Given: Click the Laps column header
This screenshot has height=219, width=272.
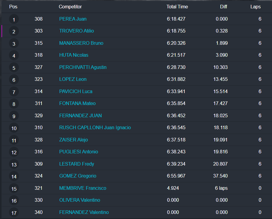Looking at the screenshot, I should [256, 7].
